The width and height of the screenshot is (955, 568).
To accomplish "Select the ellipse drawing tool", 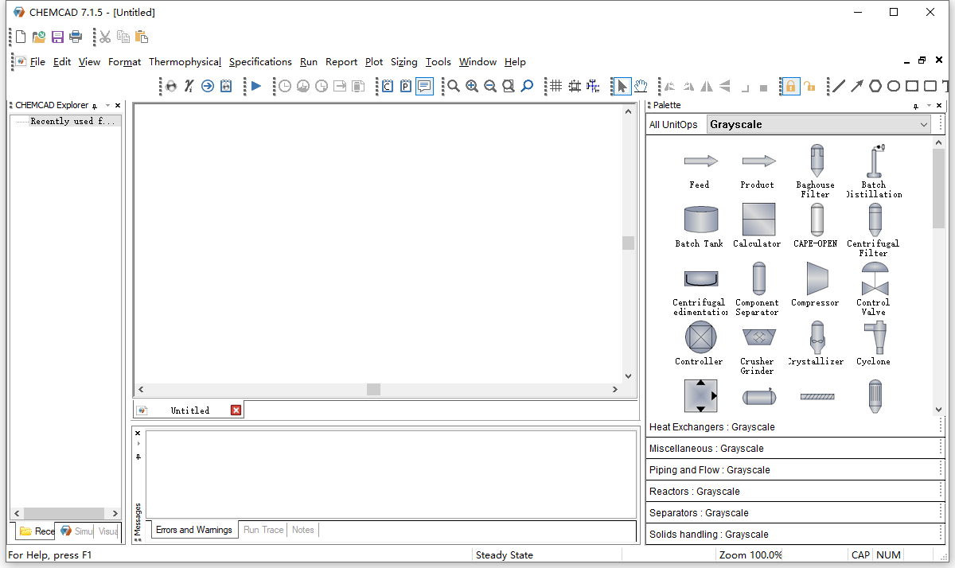I will pos(894,86).
